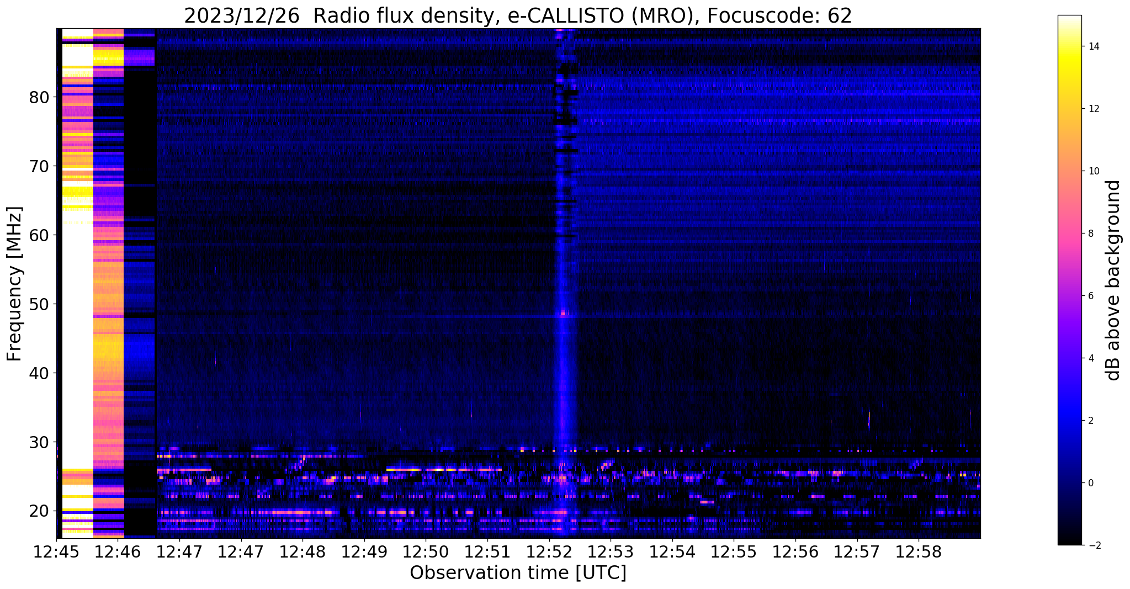Click the colorbar tick label 14
Viewport: 1130px width, 589px height.
pyautogui.click(x=1093, y=46)
